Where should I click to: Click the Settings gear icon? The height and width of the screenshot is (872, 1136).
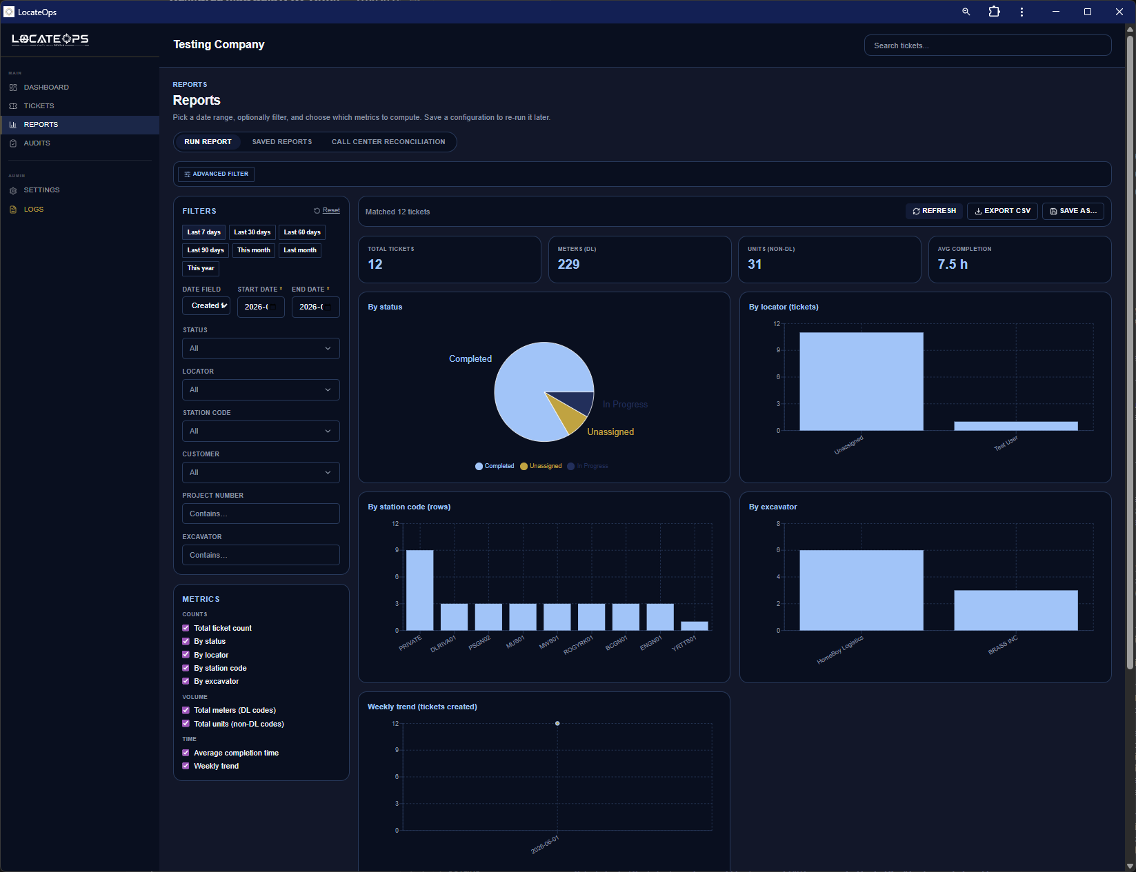[13, 190]
